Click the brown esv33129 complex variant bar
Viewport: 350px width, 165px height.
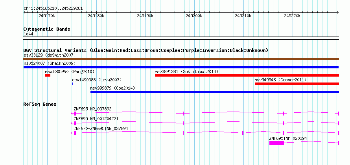(x=181, y=59)
